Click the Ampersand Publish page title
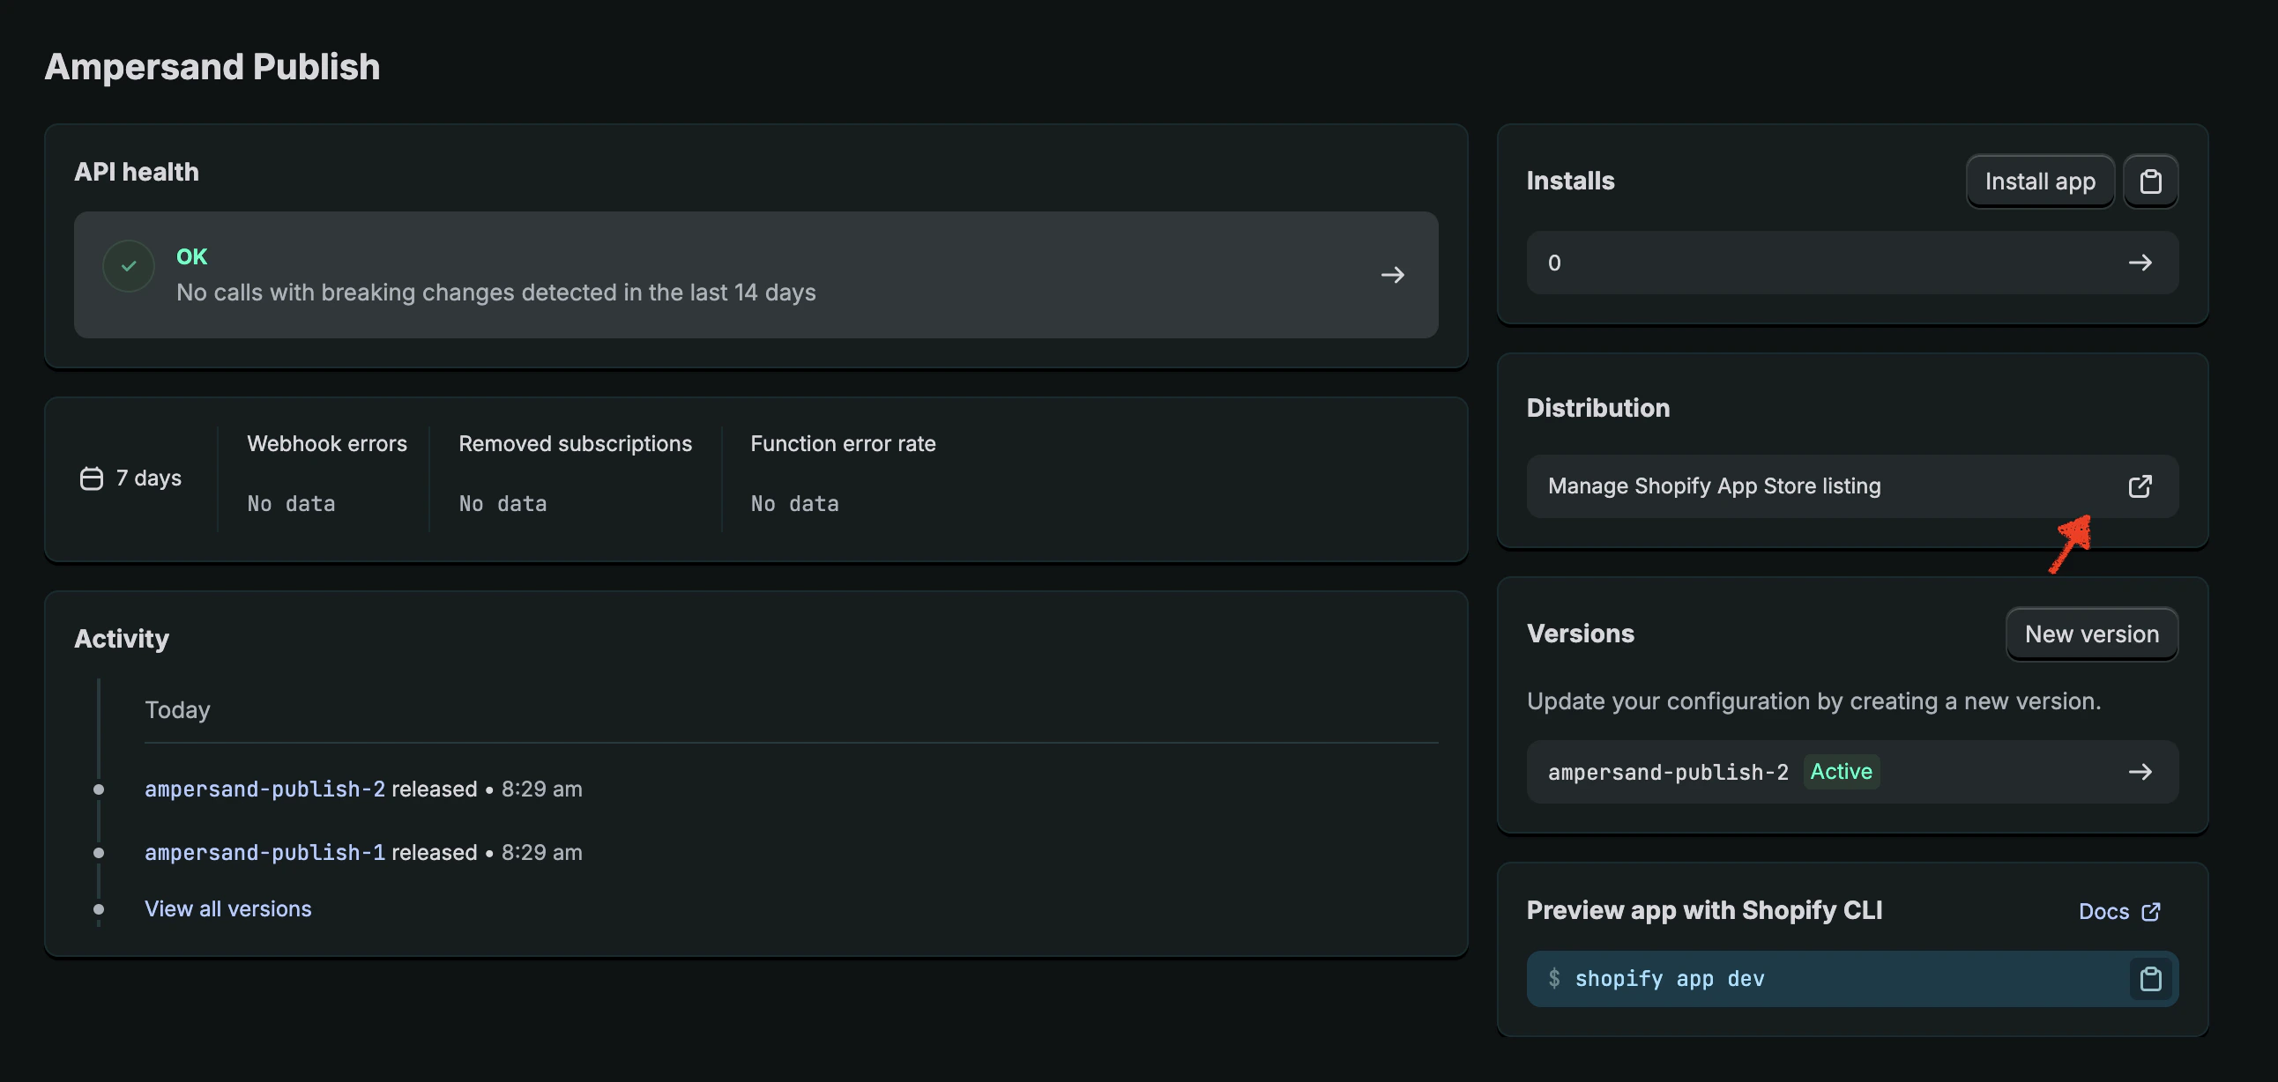This screenshot has width=2278, height=1082. pyautogui.click(x=212, y=66)
